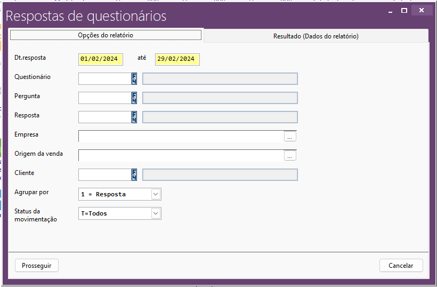The image size is (437, 287).
Task: Close the Respostas de questionários window
Action: (x=422, y=10)
